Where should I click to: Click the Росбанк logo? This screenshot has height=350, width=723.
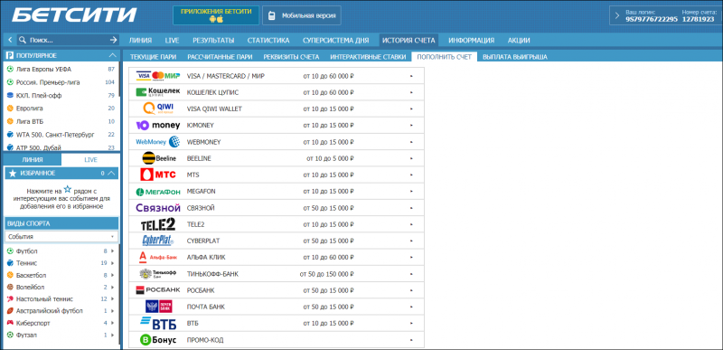pyautogui.click(x=158, y=290)
